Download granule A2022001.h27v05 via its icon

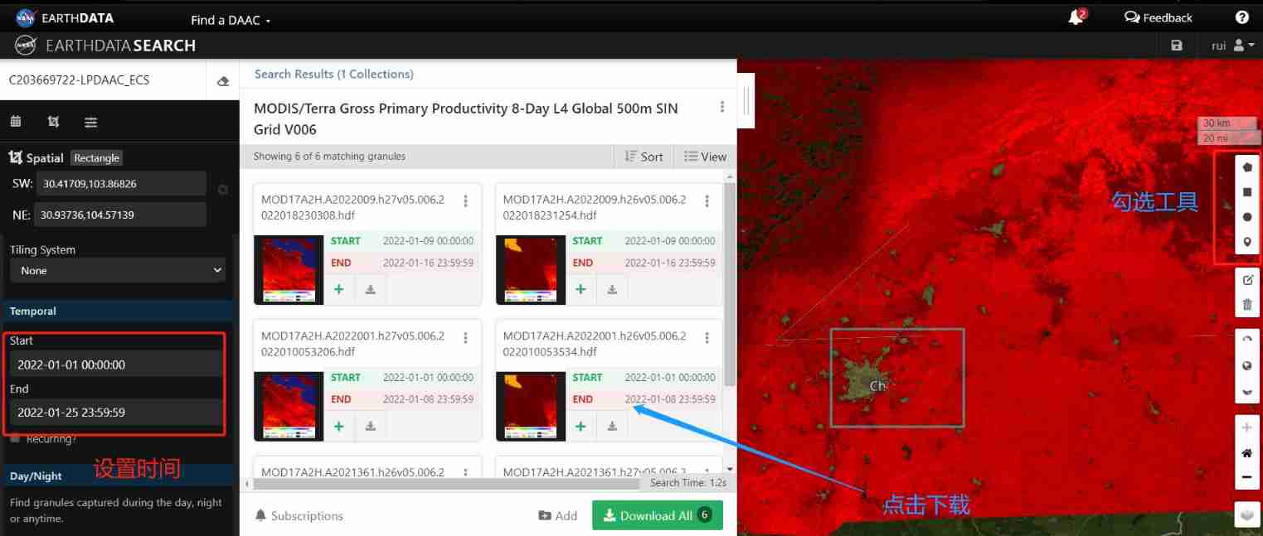(371, 426)
